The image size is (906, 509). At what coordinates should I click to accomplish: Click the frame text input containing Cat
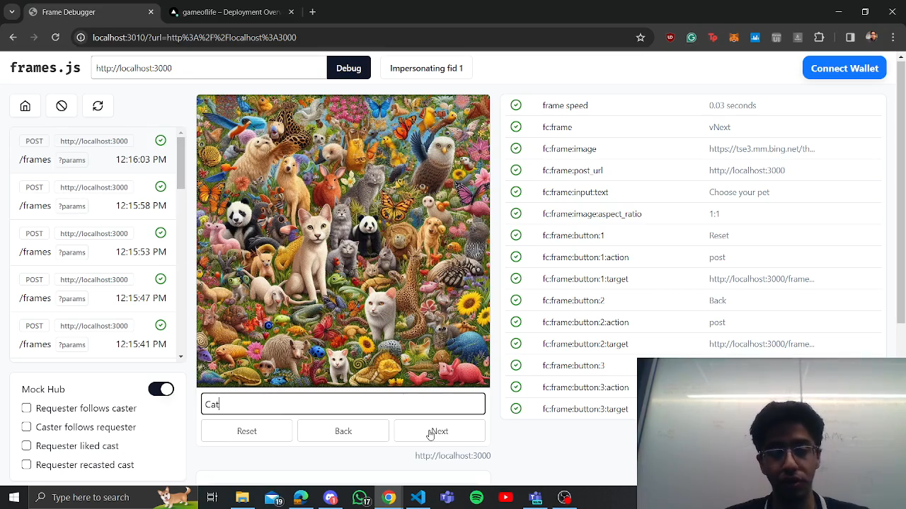coord(343,404)
